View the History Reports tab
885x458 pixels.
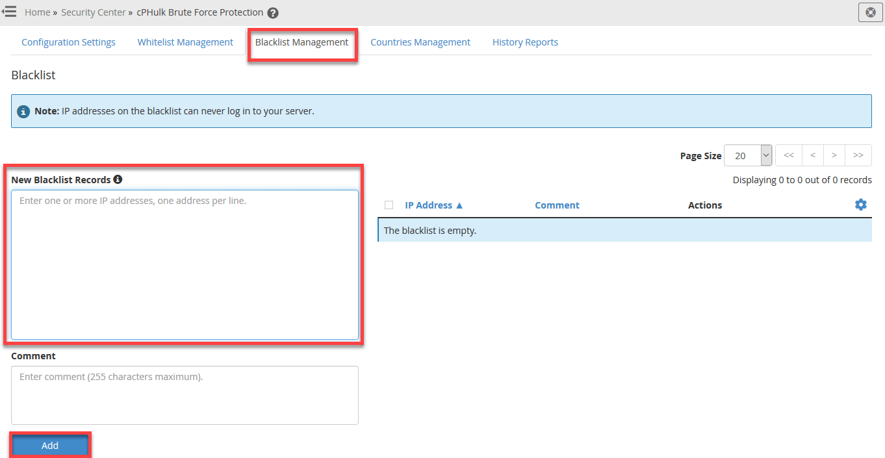[x=525, y=42]
